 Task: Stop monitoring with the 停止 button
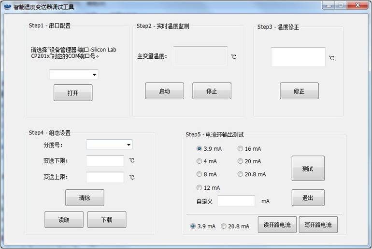click(x=212, y=91)
